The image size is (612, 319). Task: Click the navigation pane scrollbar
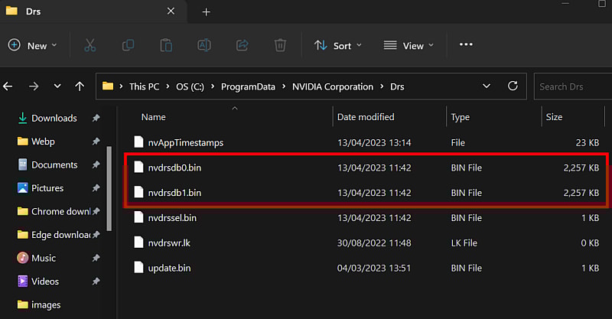[109, 189]
